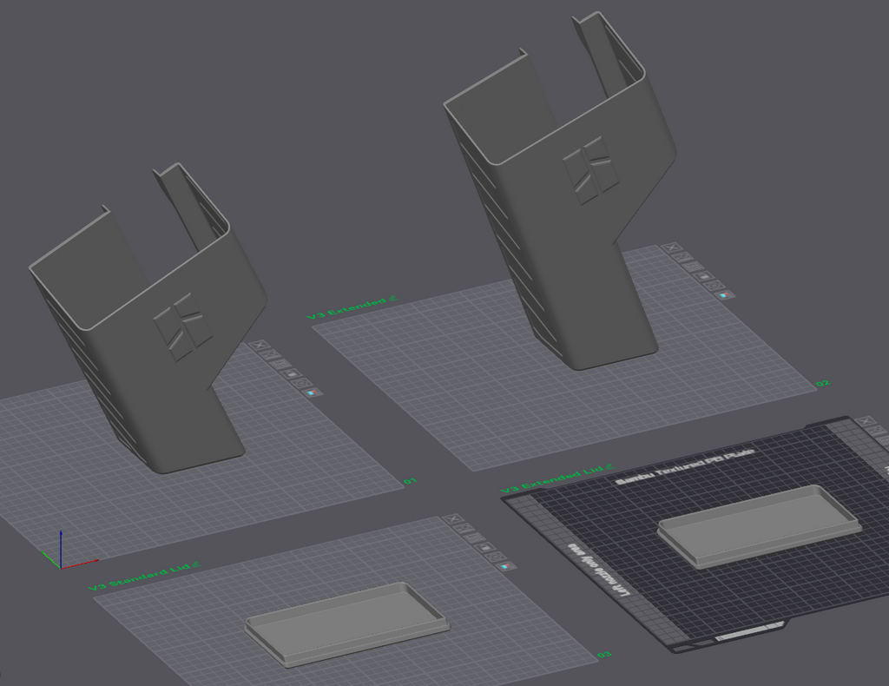Open plate 01 settings gear icon

click(x=302, y=383)
